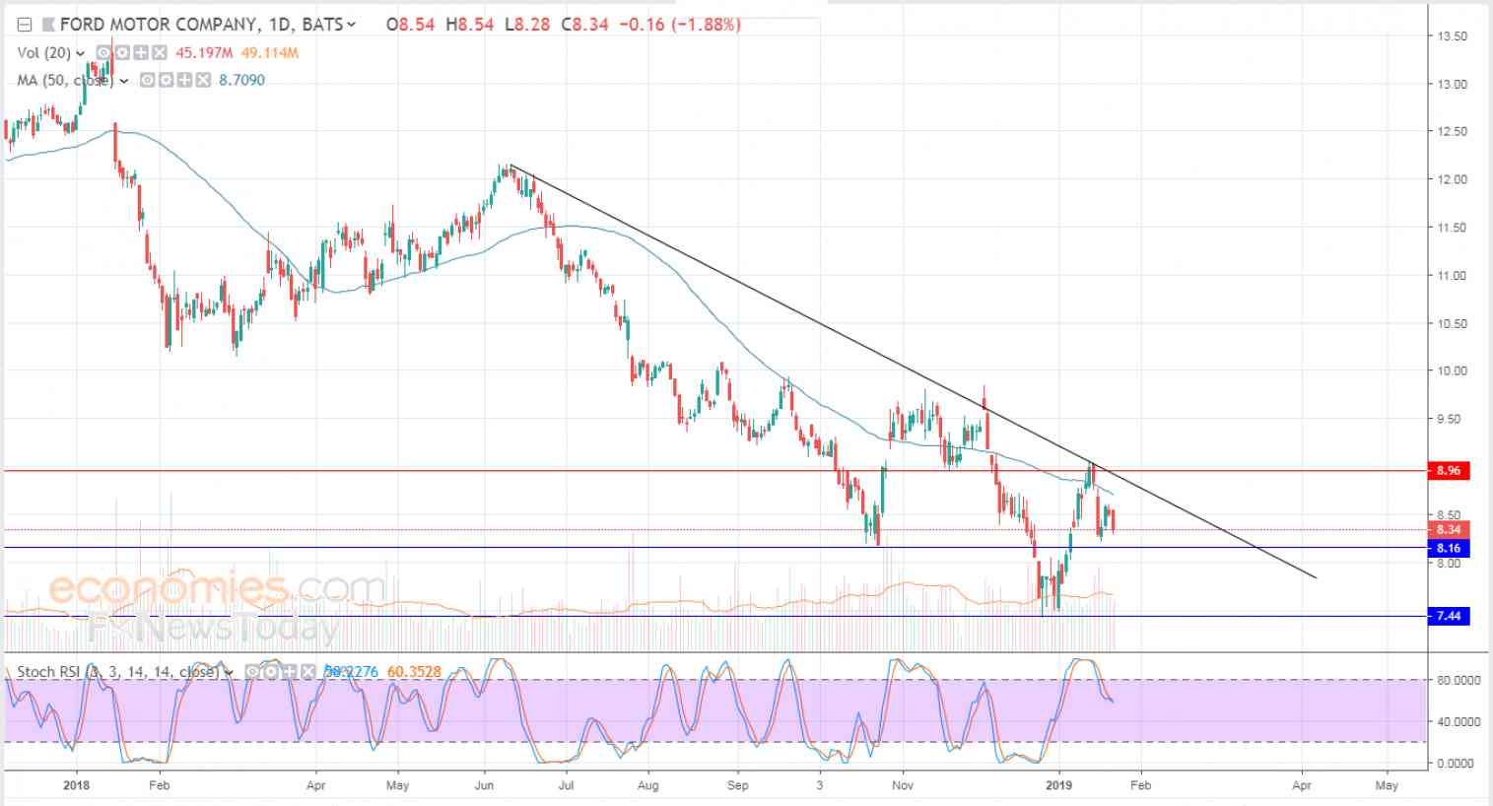Viewport: 1493px width, 806px height.
Task: Expand the Vol (20) indicator dropdown arrow
Action: coord(80,53)
